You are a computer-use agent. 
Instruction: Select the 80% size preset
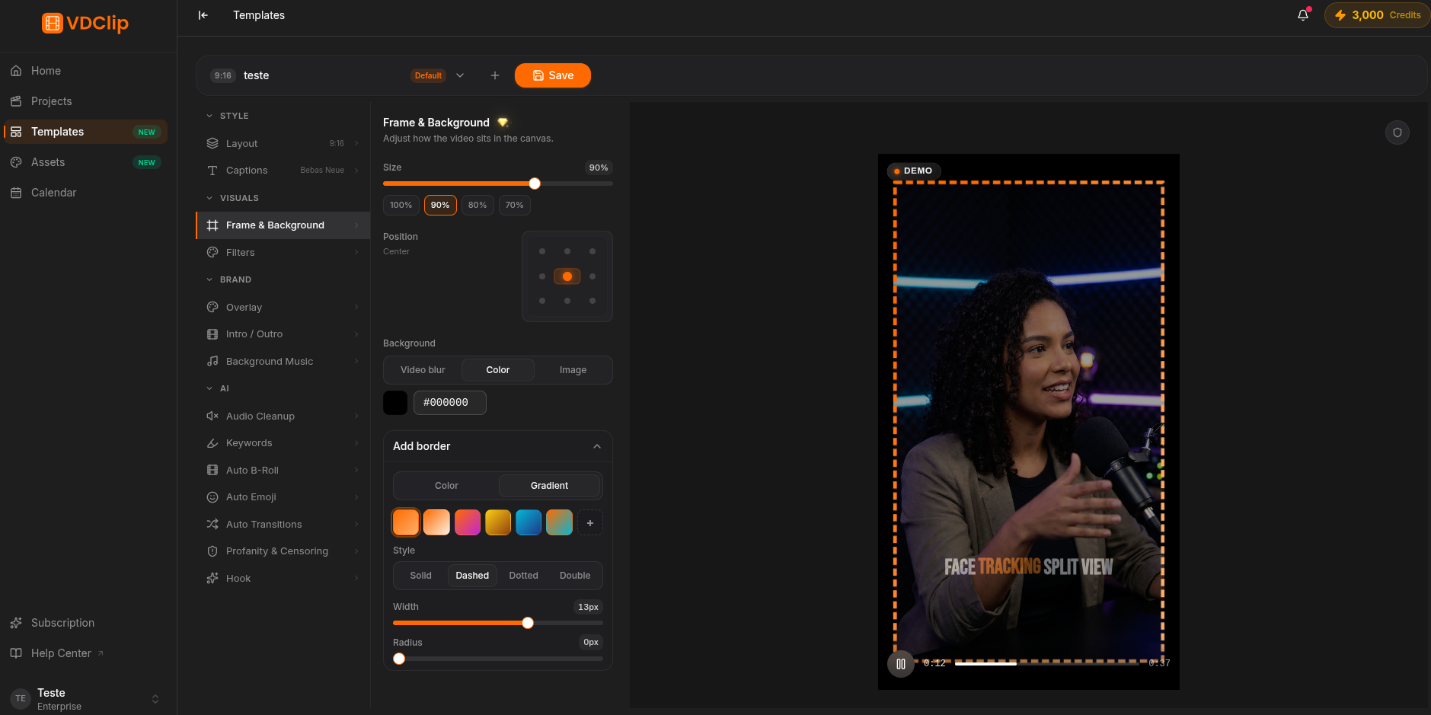tap(478, 206)
